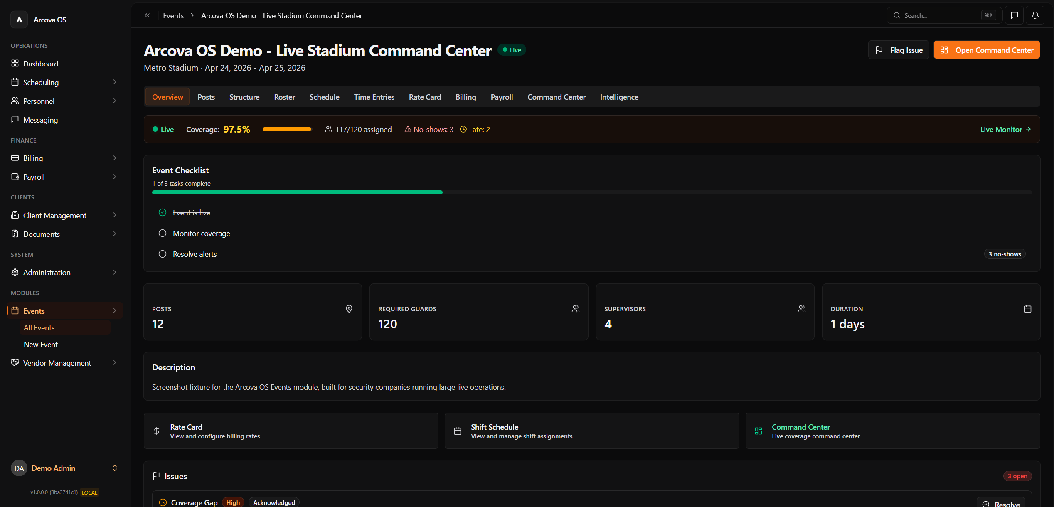Expand the Scheduling submenu chevron
Screen dimensions: 1054x507
pyautogui.click(x=115, y=82)
